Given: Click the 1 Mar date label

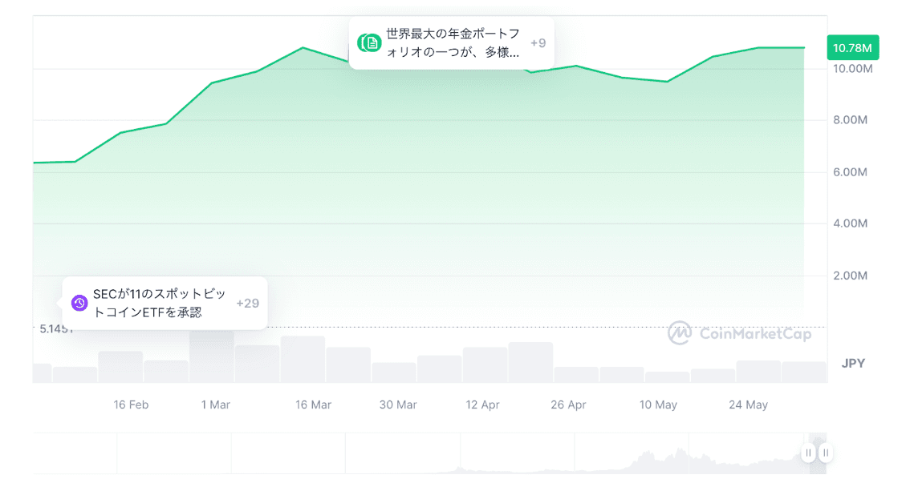Looking at the screenshot, I should coord(215,404).
